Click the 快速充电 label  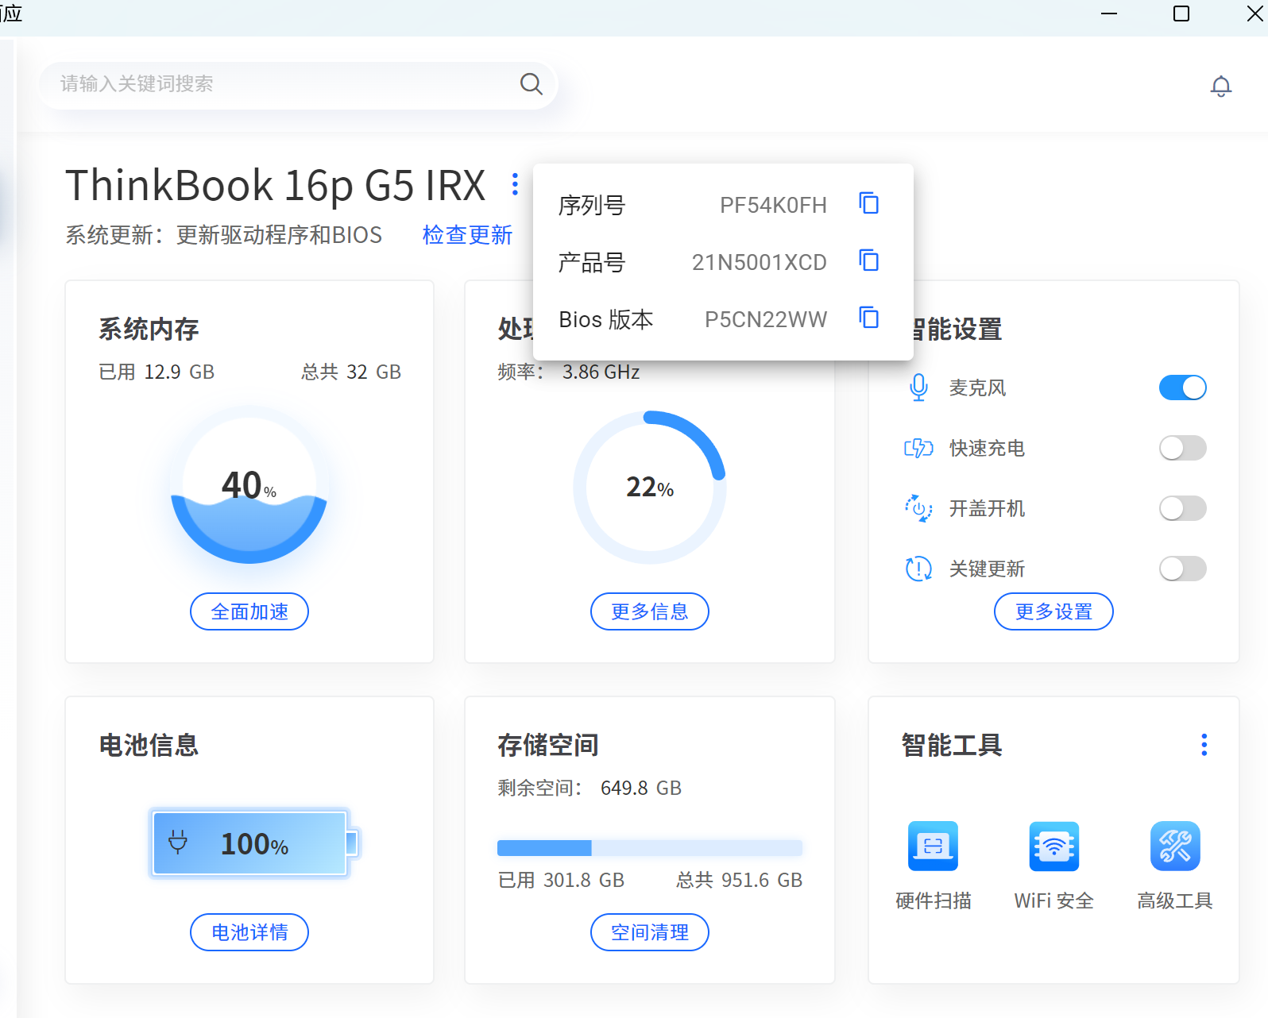(987, 448)
